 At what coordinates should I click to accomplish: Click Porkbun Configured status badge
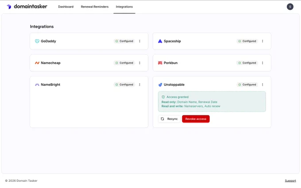pyautogui.click(x=247, y=63)
